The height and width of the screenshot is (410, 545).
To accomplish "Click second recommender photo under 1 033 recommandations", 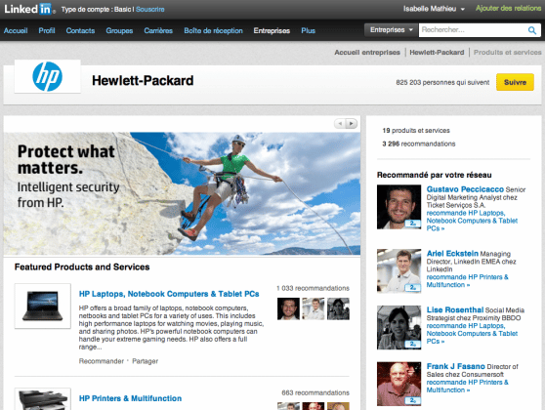I will point(314,308).
